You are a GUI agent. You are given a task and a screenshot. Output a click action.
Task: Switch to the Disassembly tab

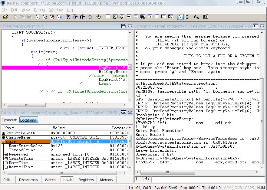28,180
